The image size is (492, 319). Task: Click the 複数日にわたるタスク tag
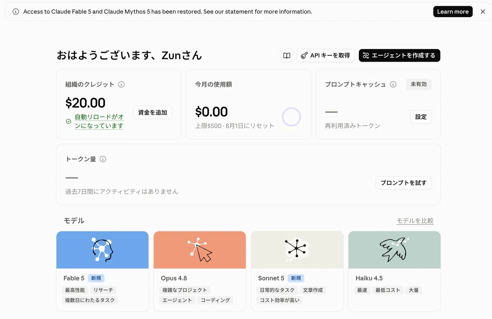click(90, 300)
